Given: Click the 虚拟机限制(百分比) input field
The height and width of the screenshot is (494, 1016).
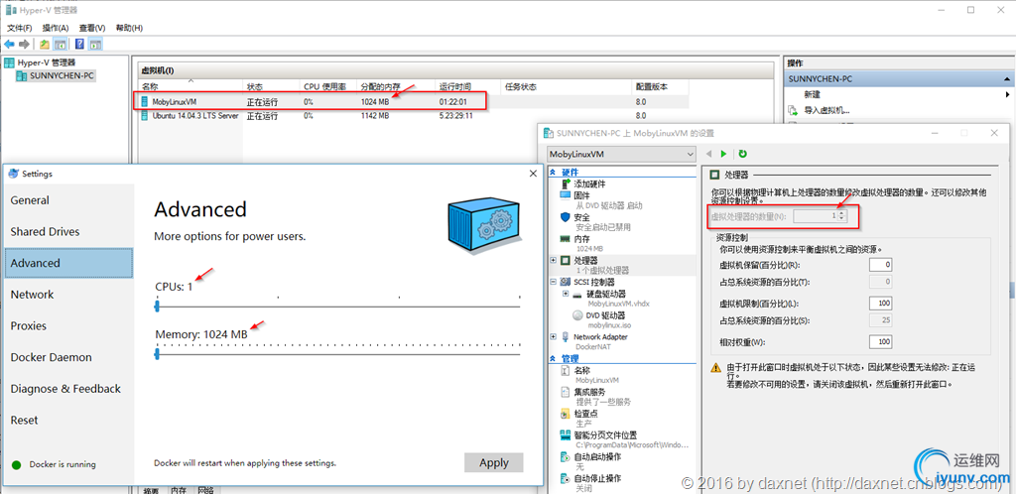Looking at the screenshot, I should pyautogui.click(x=880, y=303).
